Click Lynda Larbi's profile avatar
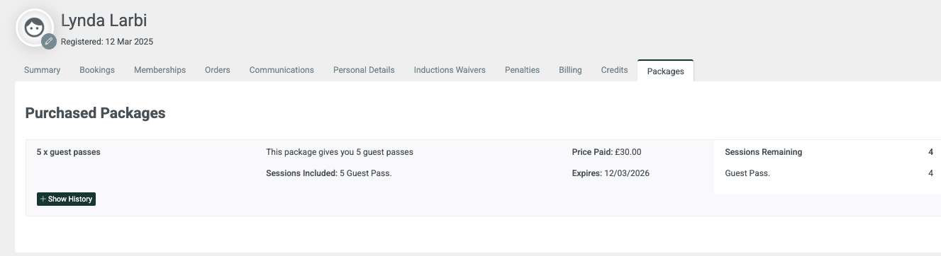Screen dimensions: 941x256 pyautogui.click(x=34, y=28)
